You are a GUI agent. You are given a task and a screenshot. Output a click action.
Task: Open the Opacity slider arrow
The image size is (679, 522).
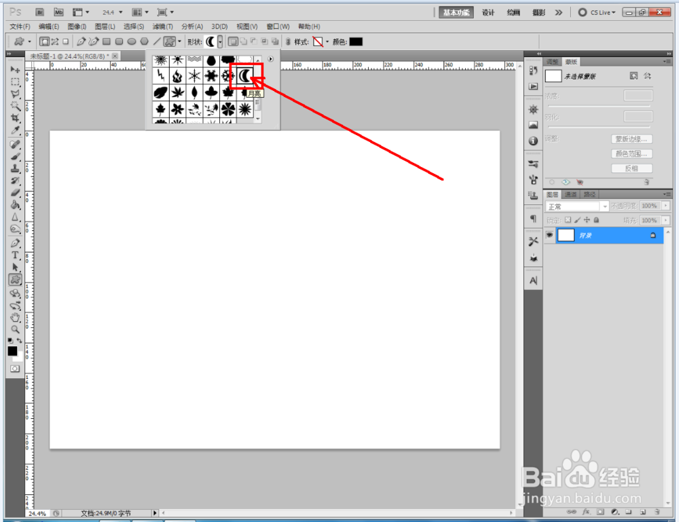coord(666,206)
